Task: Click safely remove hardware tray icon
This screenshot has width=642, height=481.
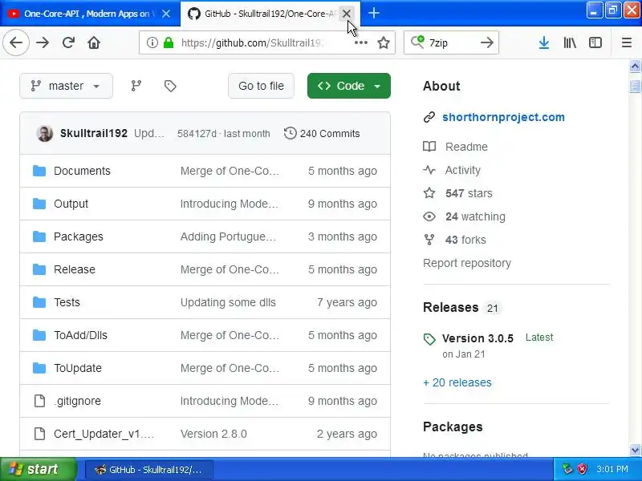Action: click(567, 469)
